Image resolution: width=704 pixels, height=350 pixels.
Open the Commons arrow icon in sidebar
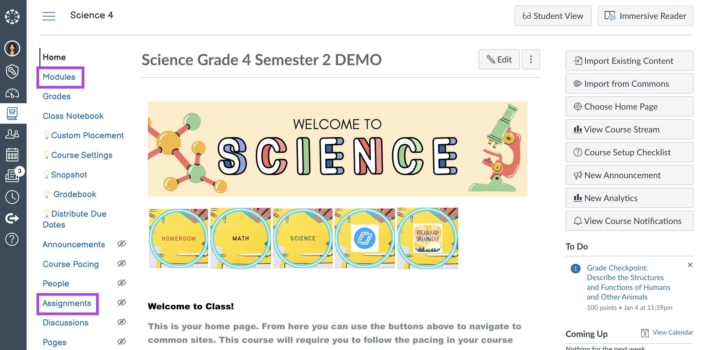point(12,218)
